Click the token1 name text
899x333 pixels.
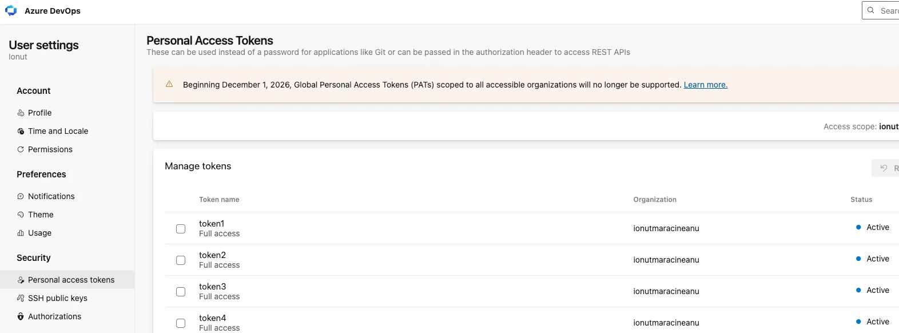212,224
